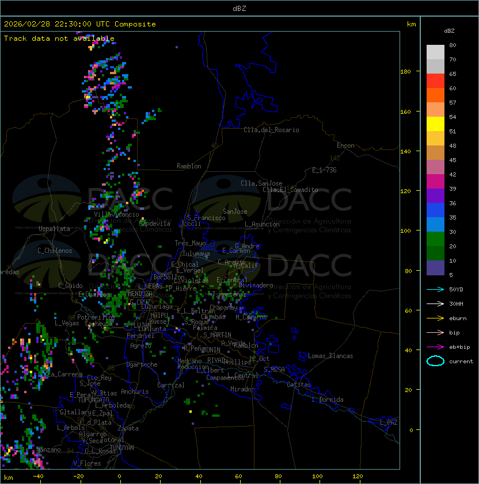
Task: Click the 'Track data not available' message
Action: coord(59,39)
